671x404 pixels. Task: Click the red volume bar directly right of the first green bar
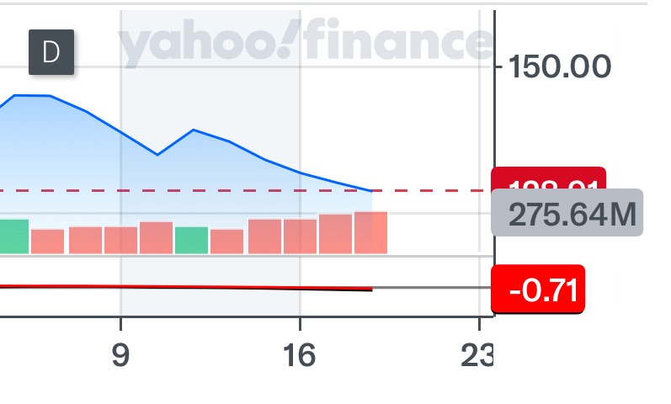tap(47, 242)
